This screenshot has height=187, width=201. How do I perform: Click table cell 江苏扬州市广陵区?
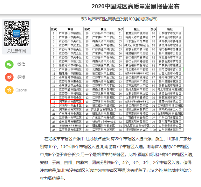point(137,82)
